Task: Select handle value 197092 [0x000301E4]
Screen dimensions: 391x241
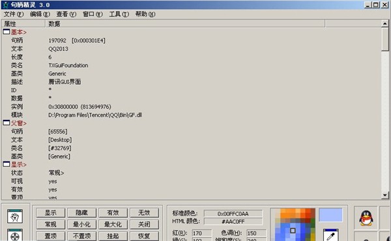Action: pyautogui.click(x=77, y=40)
